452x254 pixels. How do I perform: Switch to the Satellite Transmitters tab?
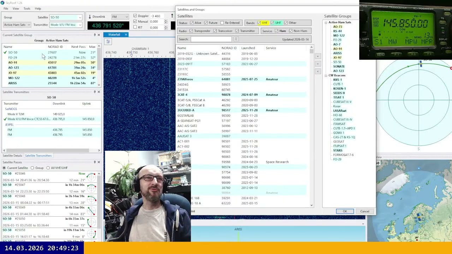coord(38,156)
